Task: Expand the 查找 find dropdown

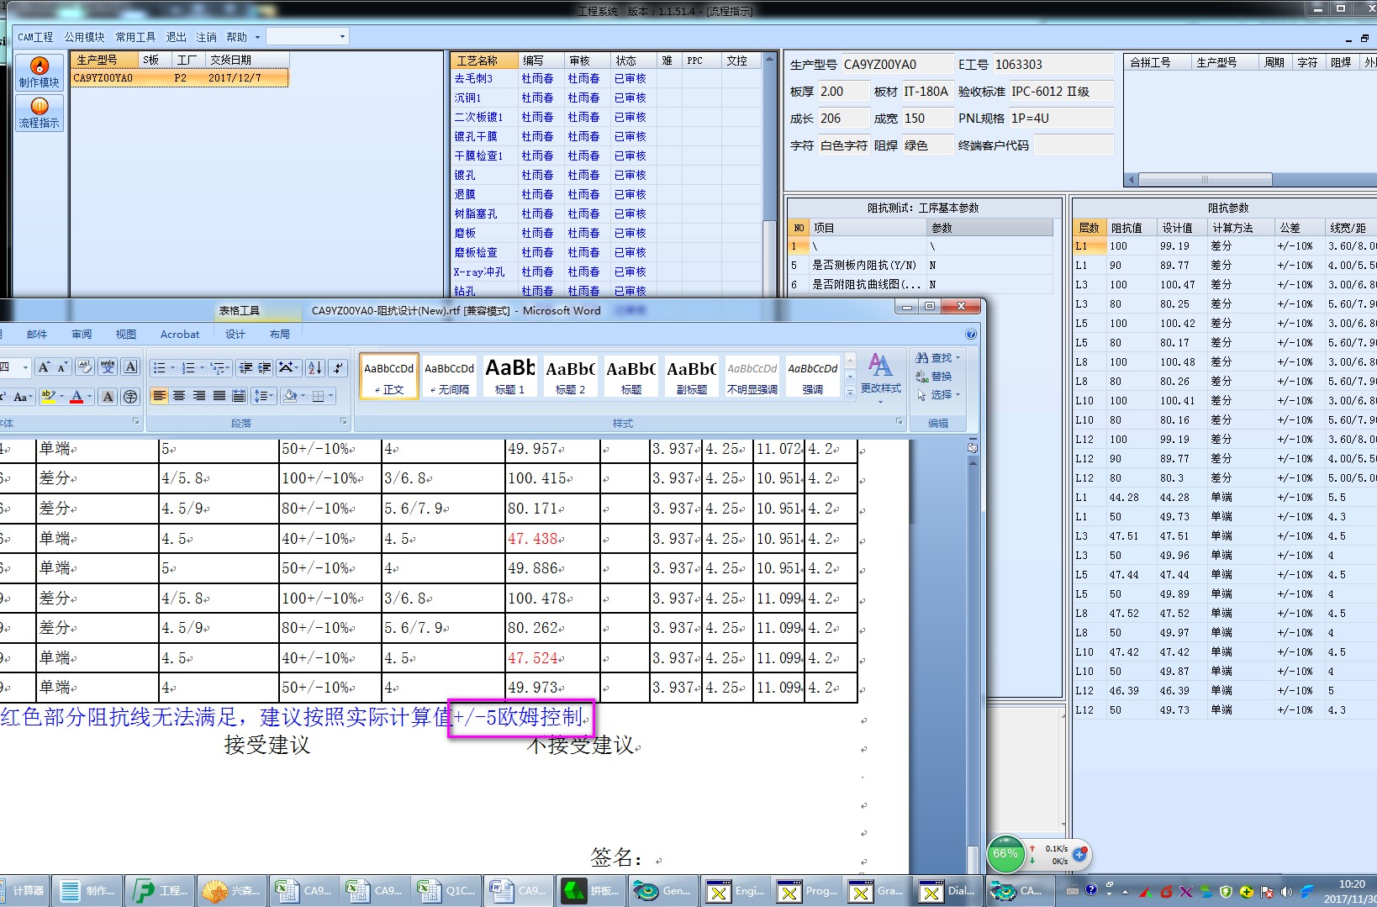Action: tap(958, 358)
